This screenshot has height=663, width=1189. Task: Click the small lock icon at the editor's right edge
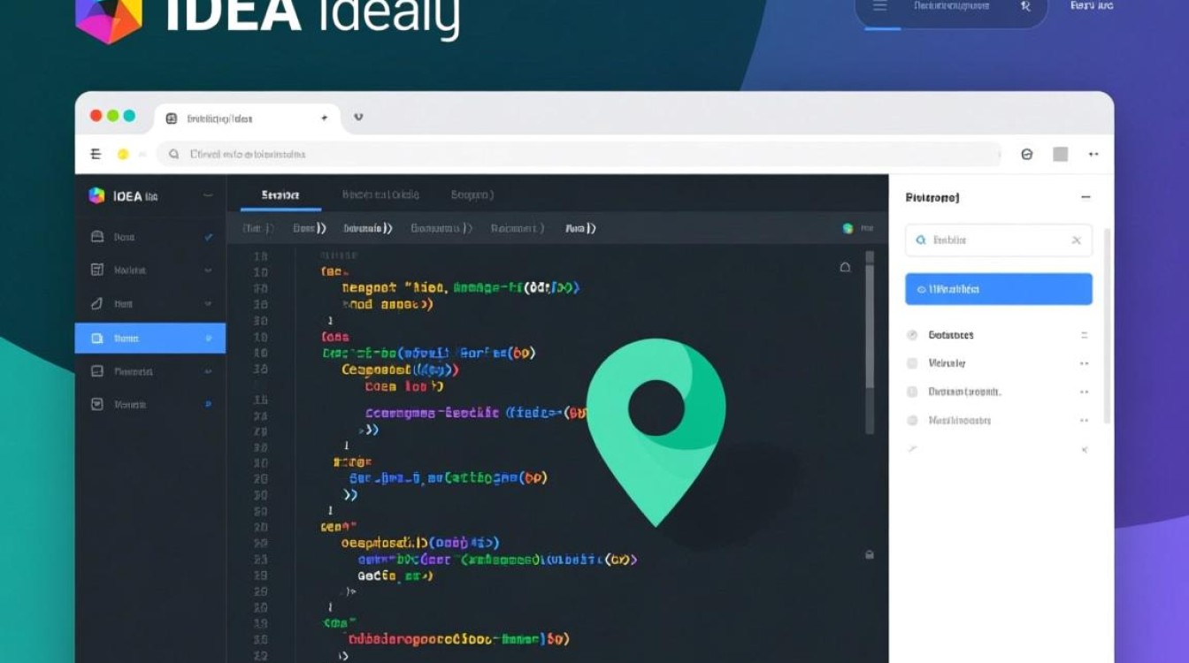(870, 555)
